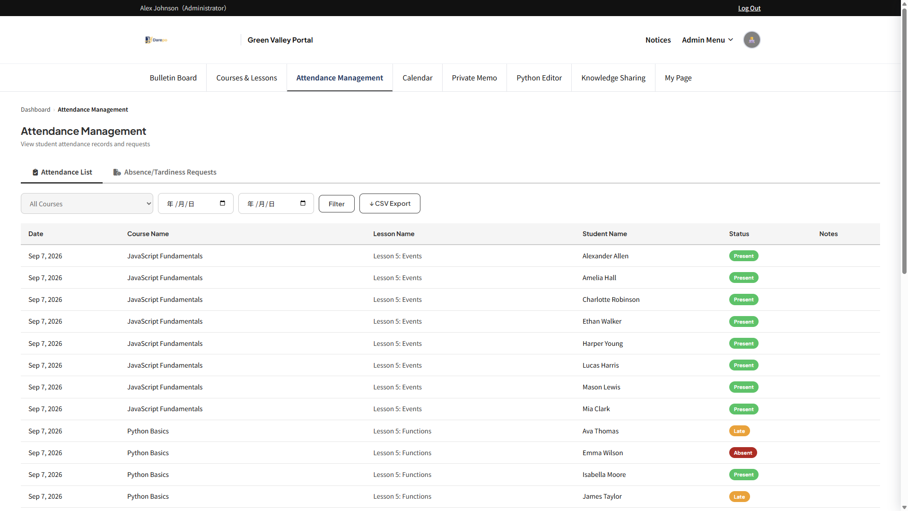The width and height of the screenshot is (908, 511).
Task: Click student name Alexander Allen
Action: [x=605, y=256]
